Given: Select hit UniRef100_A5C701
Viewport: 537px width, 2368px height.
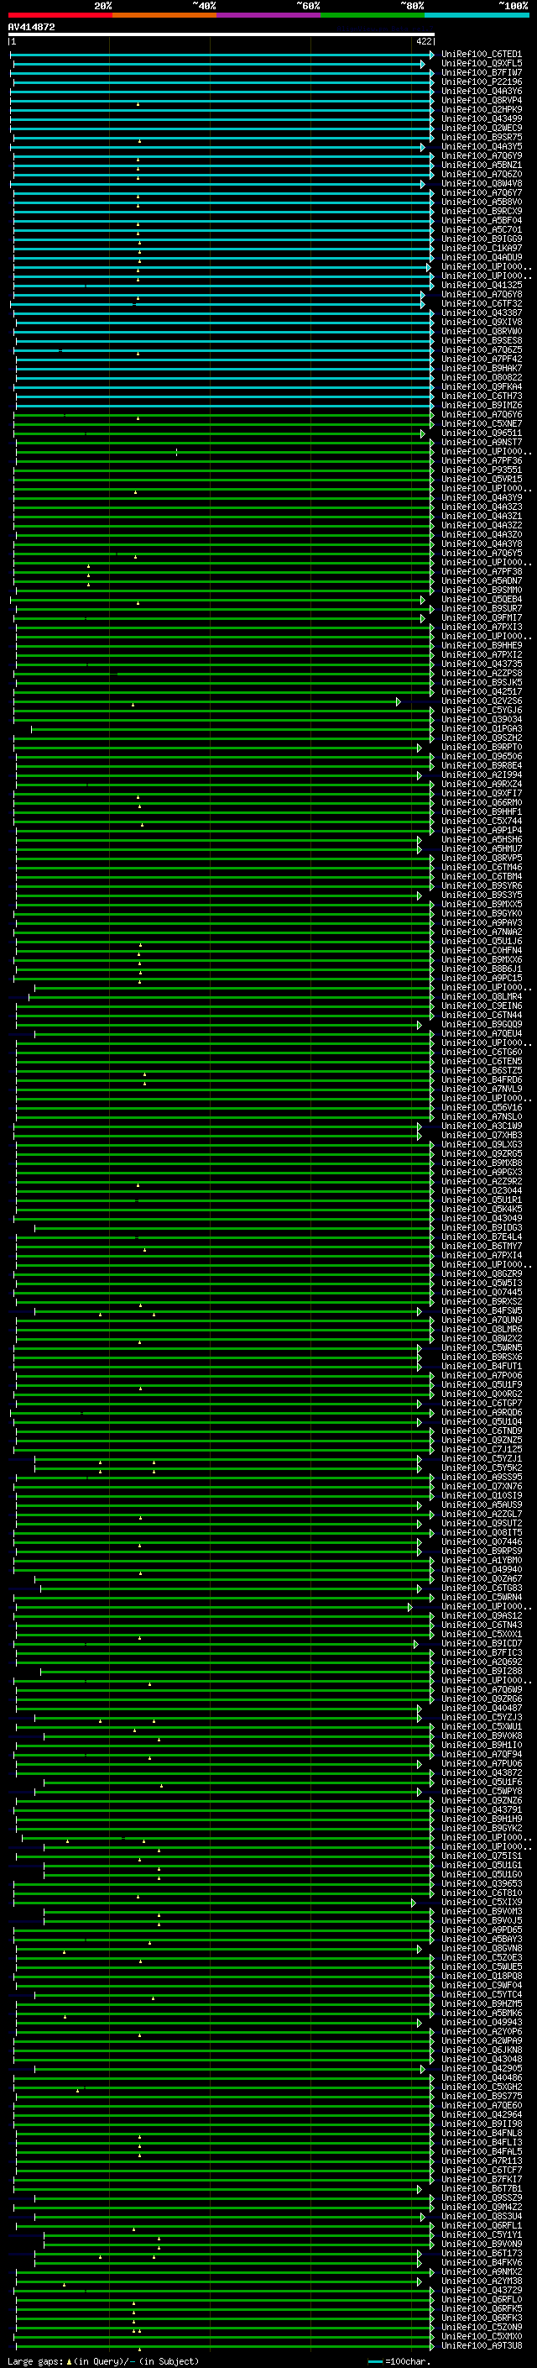Looking at the screenshot, I should pyautogui.click(x=481, y=230).
